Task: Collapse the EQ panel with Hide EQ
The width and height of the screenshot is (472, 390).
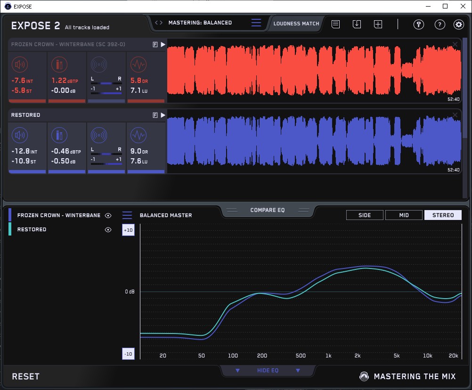Action: [268, 371]
